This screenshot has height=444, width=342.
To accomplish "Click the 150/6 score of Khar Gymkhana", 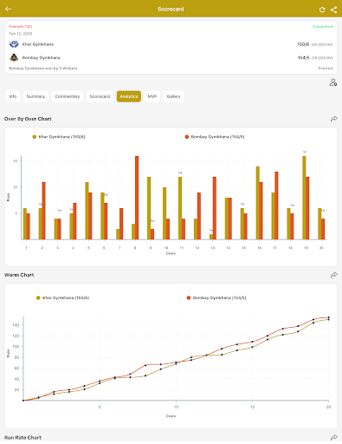I will (303, 44).
